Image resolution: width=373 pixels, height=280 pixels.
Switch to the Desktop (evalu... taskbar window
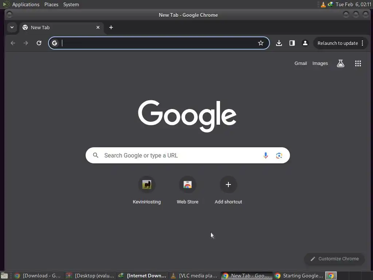click(x=91, y=276)
